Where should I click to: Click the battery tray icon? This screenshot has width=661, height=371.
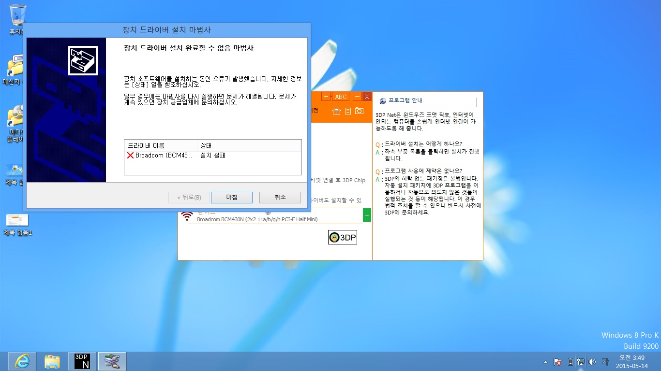coord(571,361)
